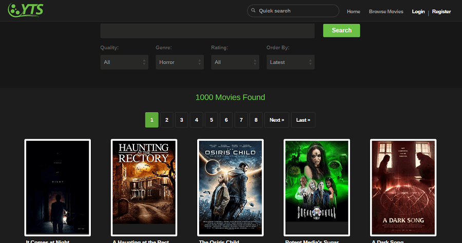The width and height of the screenshot is (462, 243).
Task: Go to Home
Action: (x=353, y=11)
